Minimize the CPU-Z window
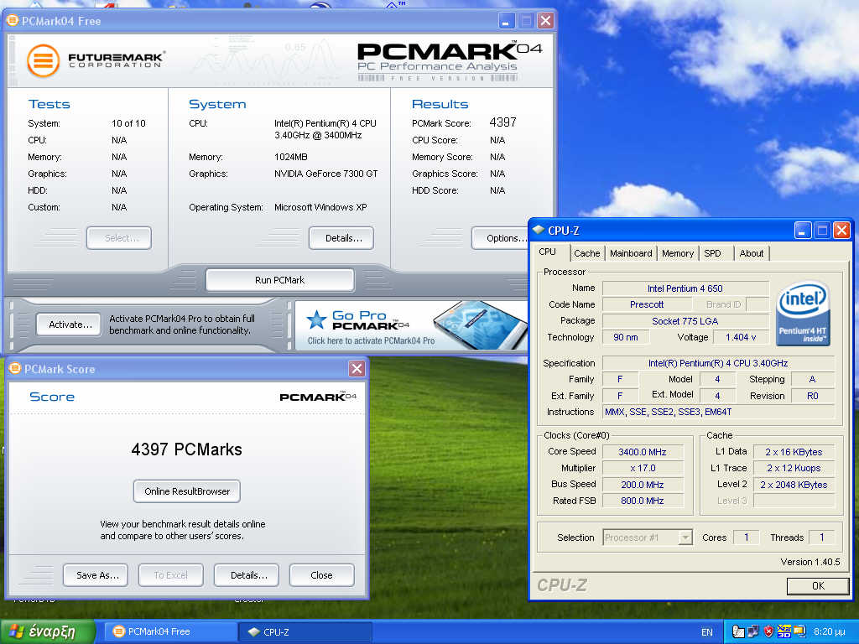This screenshot has width=859, height=644. tap(803, 231)
